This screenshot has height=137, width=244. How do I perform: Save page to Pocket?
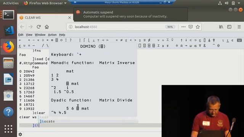[x=191, y=27]
